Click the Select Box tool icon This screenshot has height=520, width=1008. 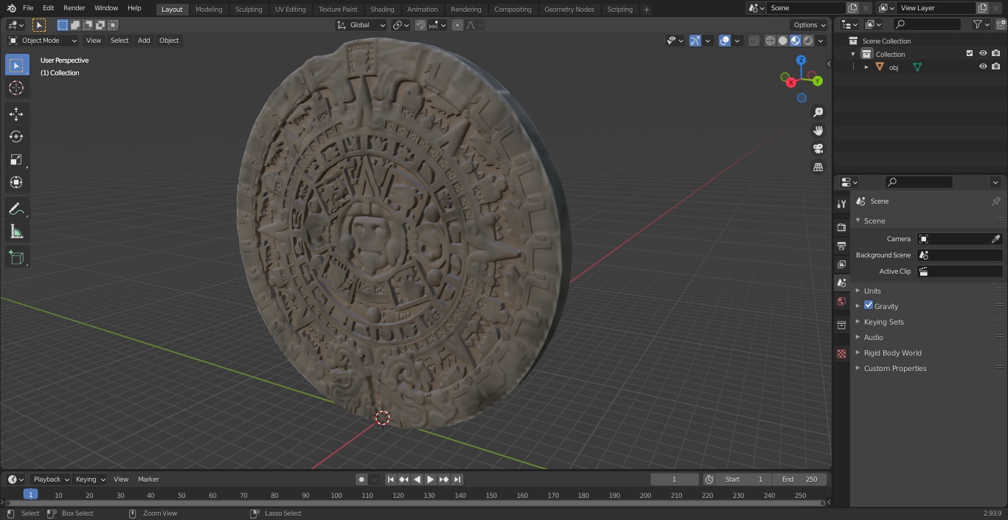click(16, 65)
